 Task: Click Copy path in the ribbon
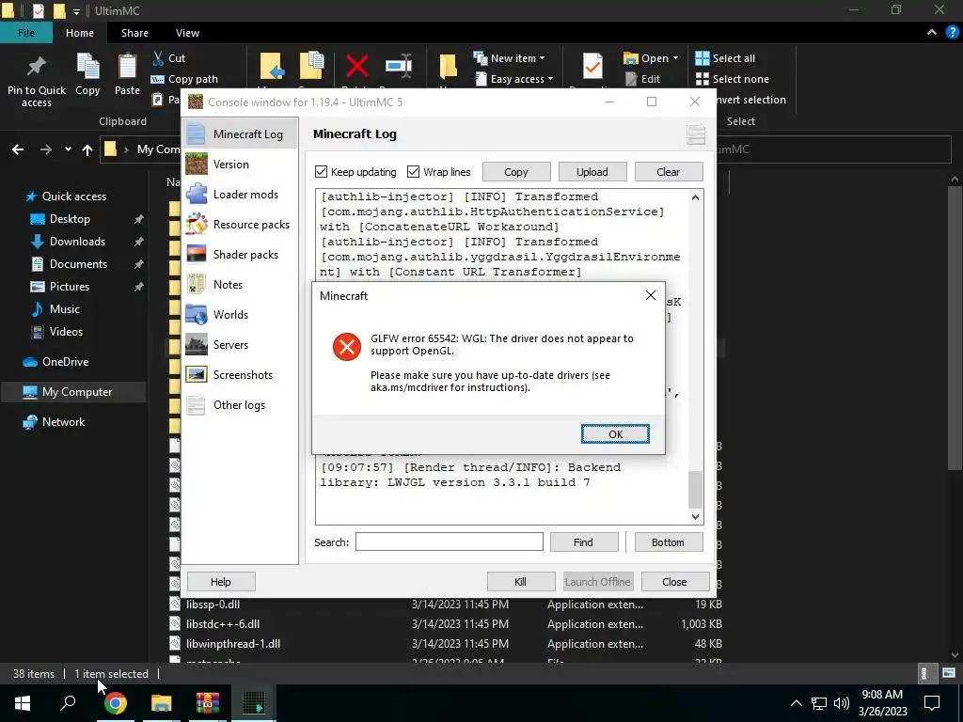(184, 79)
